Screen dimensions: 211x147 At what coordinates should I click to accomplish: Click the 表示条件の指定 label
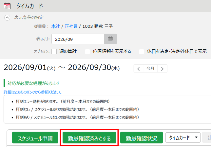pos(29,18)
